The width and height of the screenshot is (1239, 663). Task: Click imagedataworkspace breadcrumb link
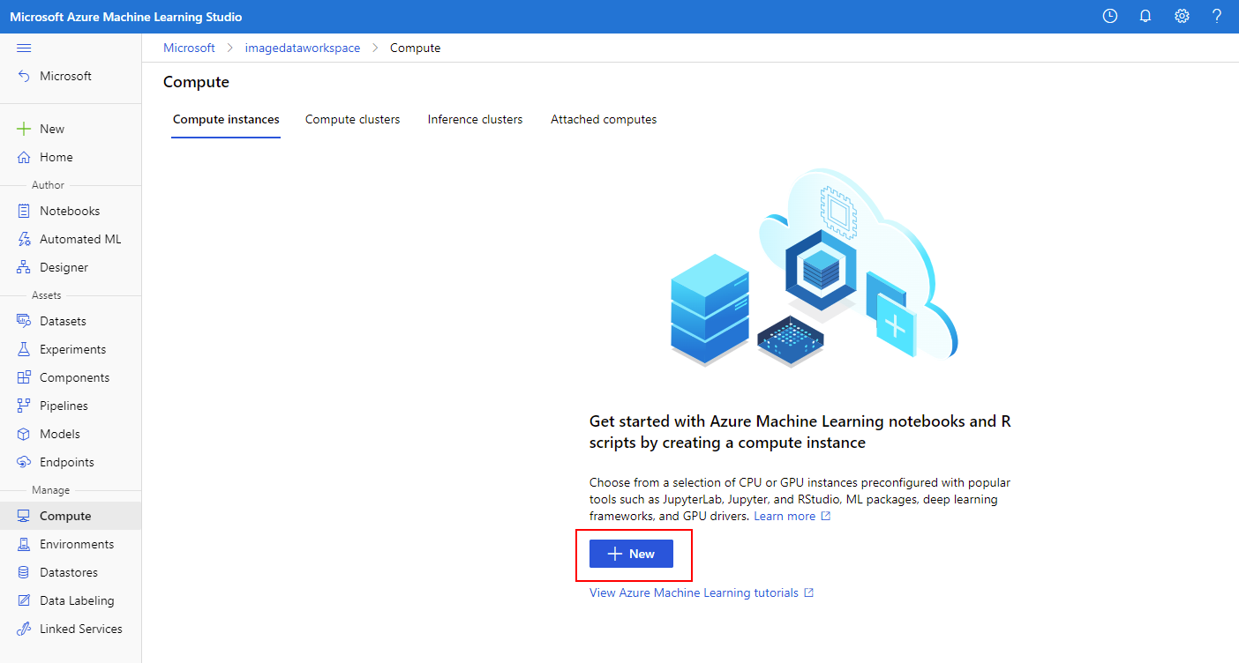coord(303,48)
